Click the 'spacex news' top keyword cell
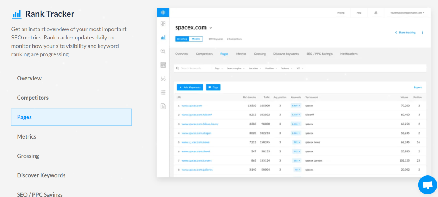Image resolution: width=438 pixels, height=197 pixels. pos(312,142)
